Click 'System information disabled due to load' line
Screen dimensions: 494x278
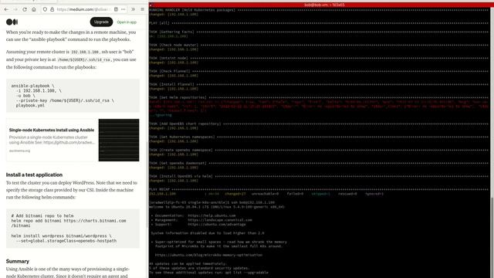[x=208, y=233]
